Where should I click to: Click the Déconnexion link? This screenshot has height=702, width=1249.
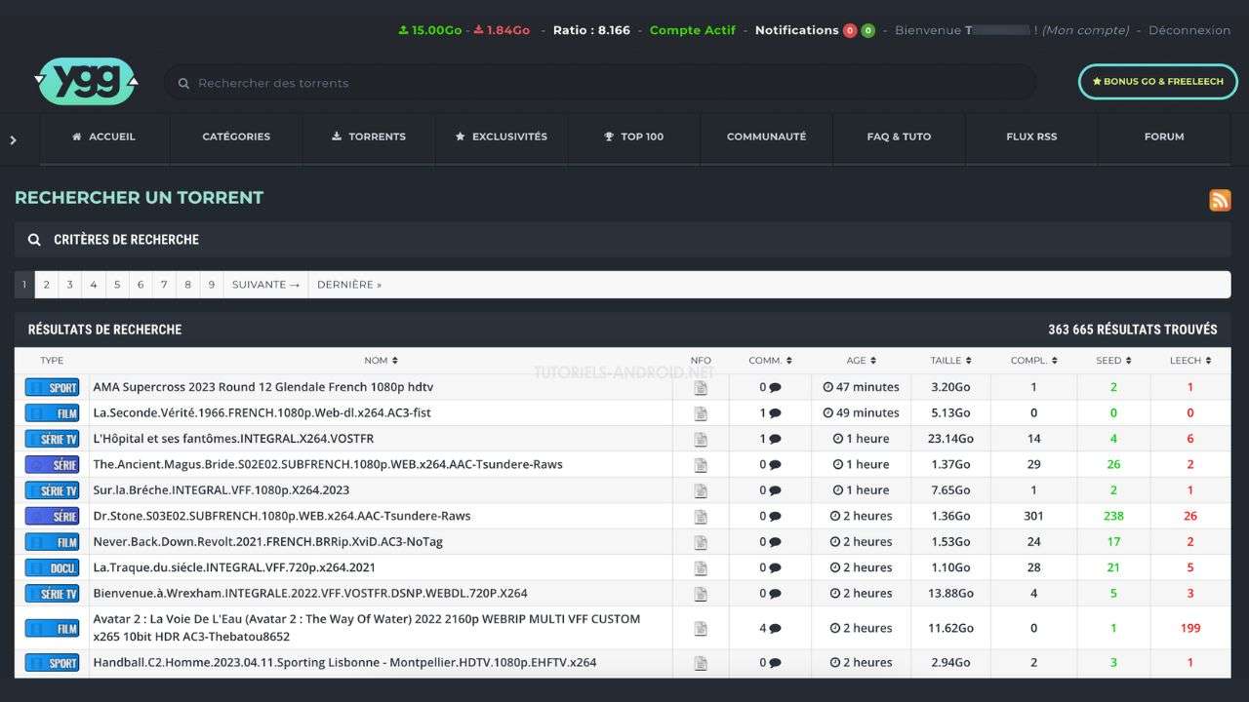[1189, 30]
